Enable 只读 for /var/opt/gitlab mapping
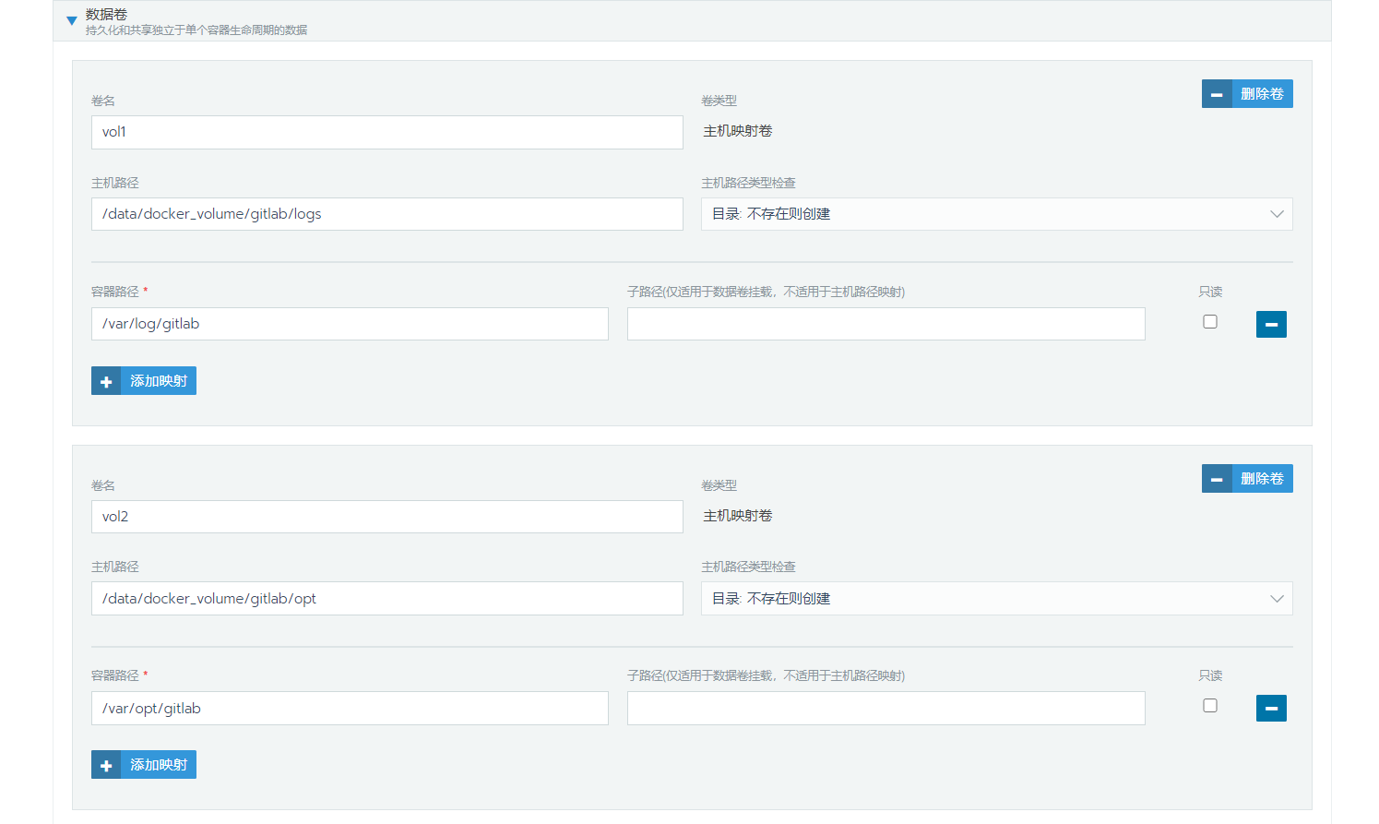Viewport: 1379px width, 824px height. point(1210,706)
